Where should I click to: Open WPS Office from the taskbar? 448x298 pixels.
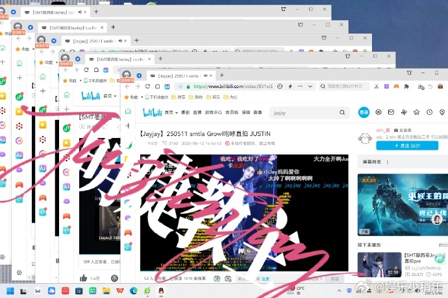[120, 291]
